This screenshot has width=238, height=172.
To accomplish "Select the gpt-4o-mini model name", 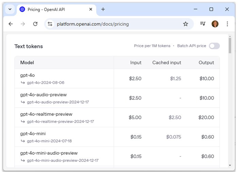I will (33, 134).
